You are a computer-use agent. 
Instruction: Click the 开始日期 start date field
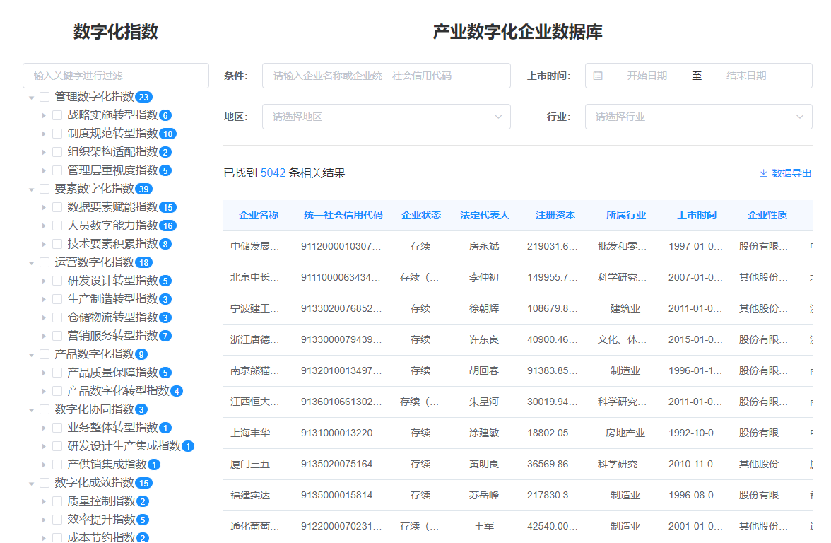tap(647, 76)
